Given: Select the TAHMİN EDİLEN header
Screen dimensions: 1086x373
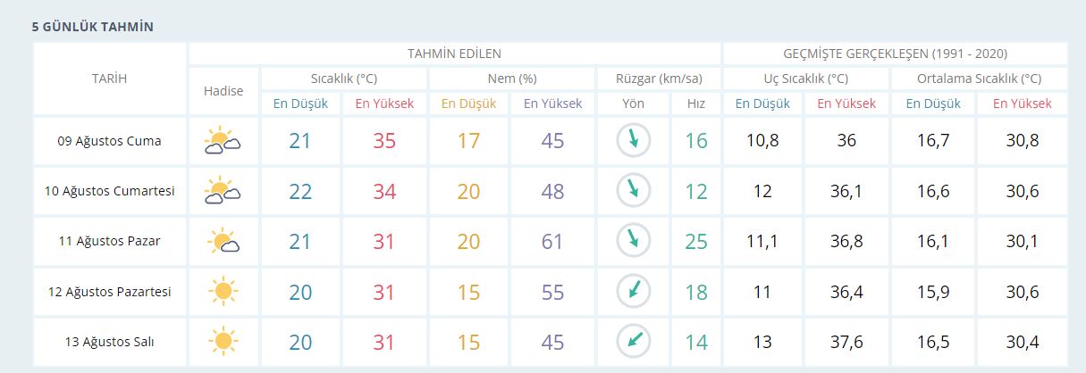Looking at the screenshot, I should point(454,54).
